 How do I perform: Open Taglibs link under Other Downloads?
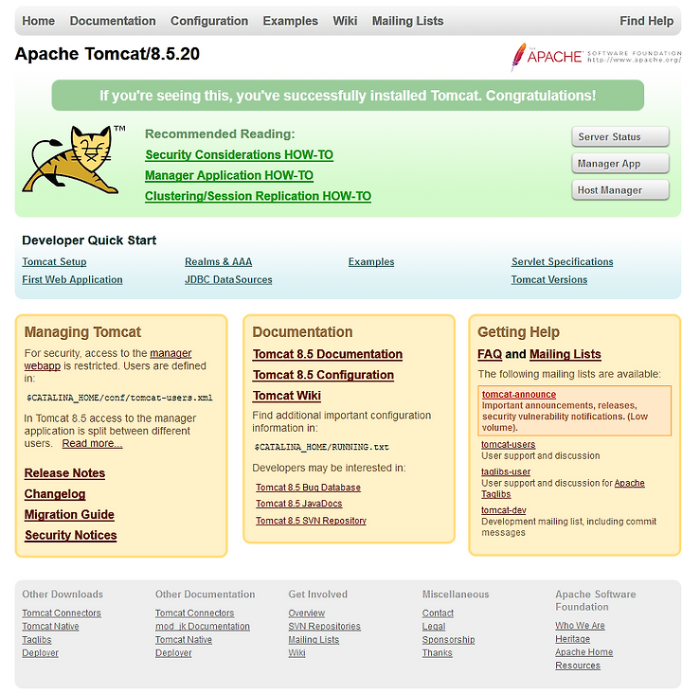pyautogui.click(x=37, y=640)
